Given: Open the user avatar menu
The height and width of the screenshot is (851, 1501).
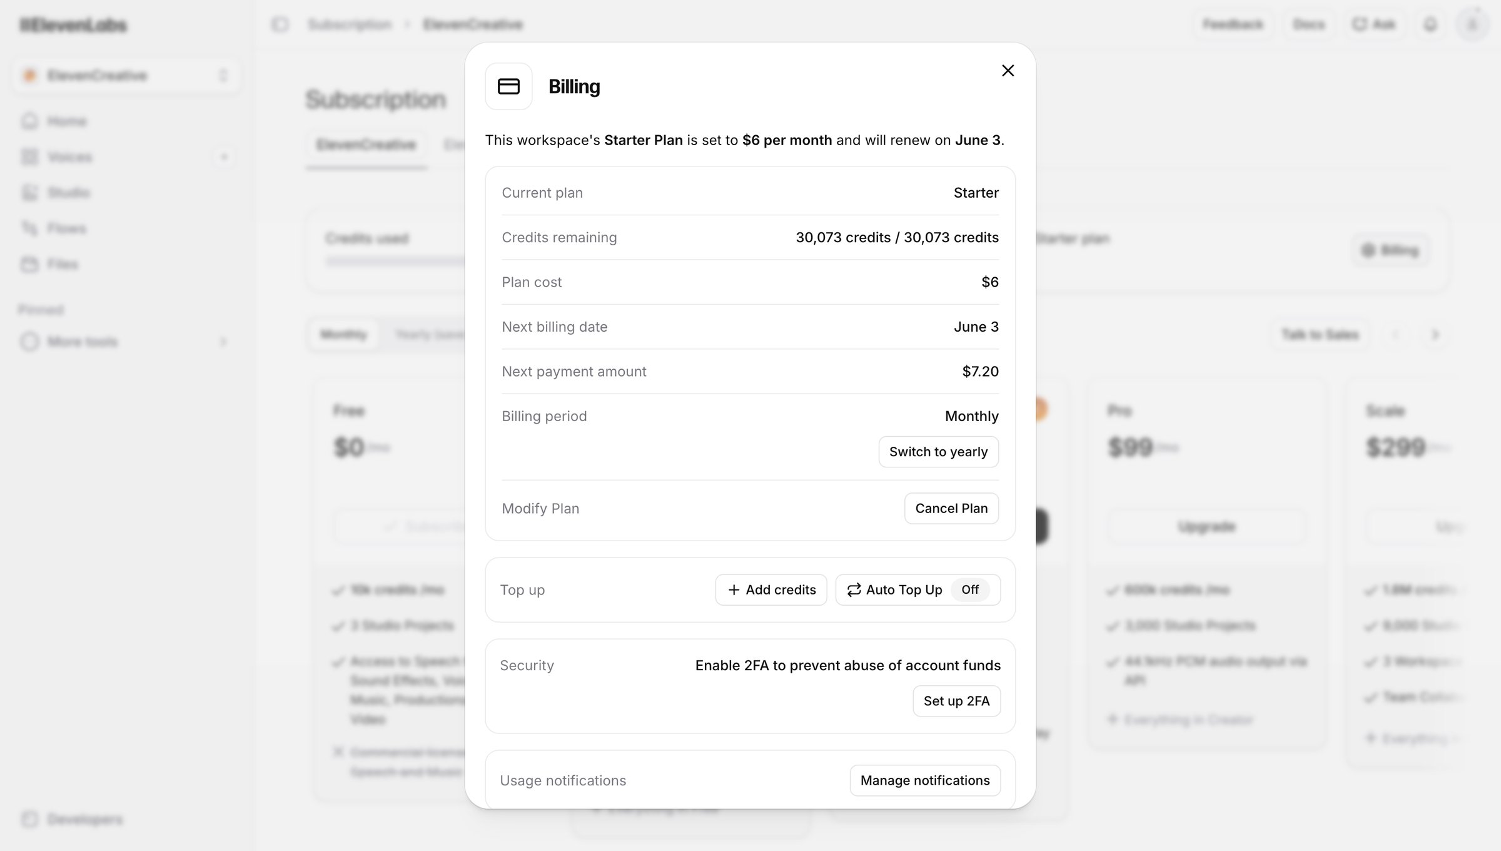Looking at the screenshot, I should coord(1472,24).
